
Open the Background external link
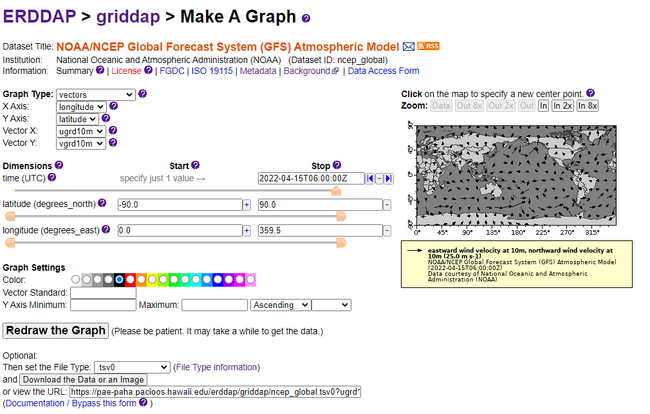311,71
